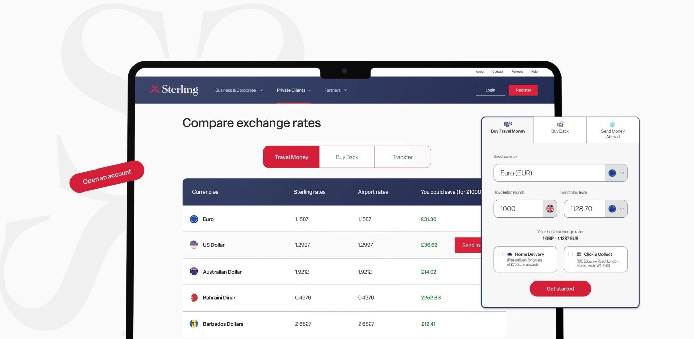The height and width of the screenshot is (339, 694).
Task: Click the Buy Travel Money icon
Action: coord(508,124)
